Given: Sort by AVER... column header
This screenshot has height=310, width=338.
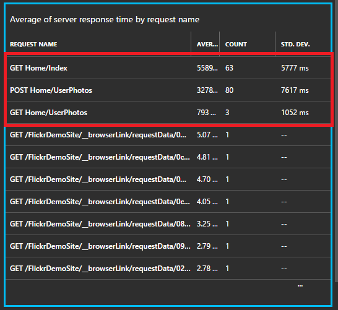Looking at the screenshot, I should [207, 44].
